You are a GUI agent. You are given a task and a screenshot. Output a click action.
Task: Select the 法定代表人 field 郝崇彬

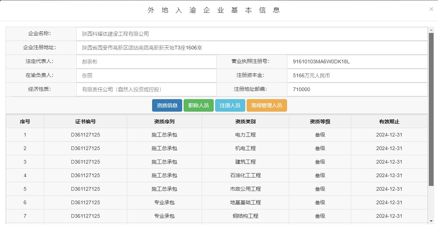pyautogui.click(x=146, y=62)
